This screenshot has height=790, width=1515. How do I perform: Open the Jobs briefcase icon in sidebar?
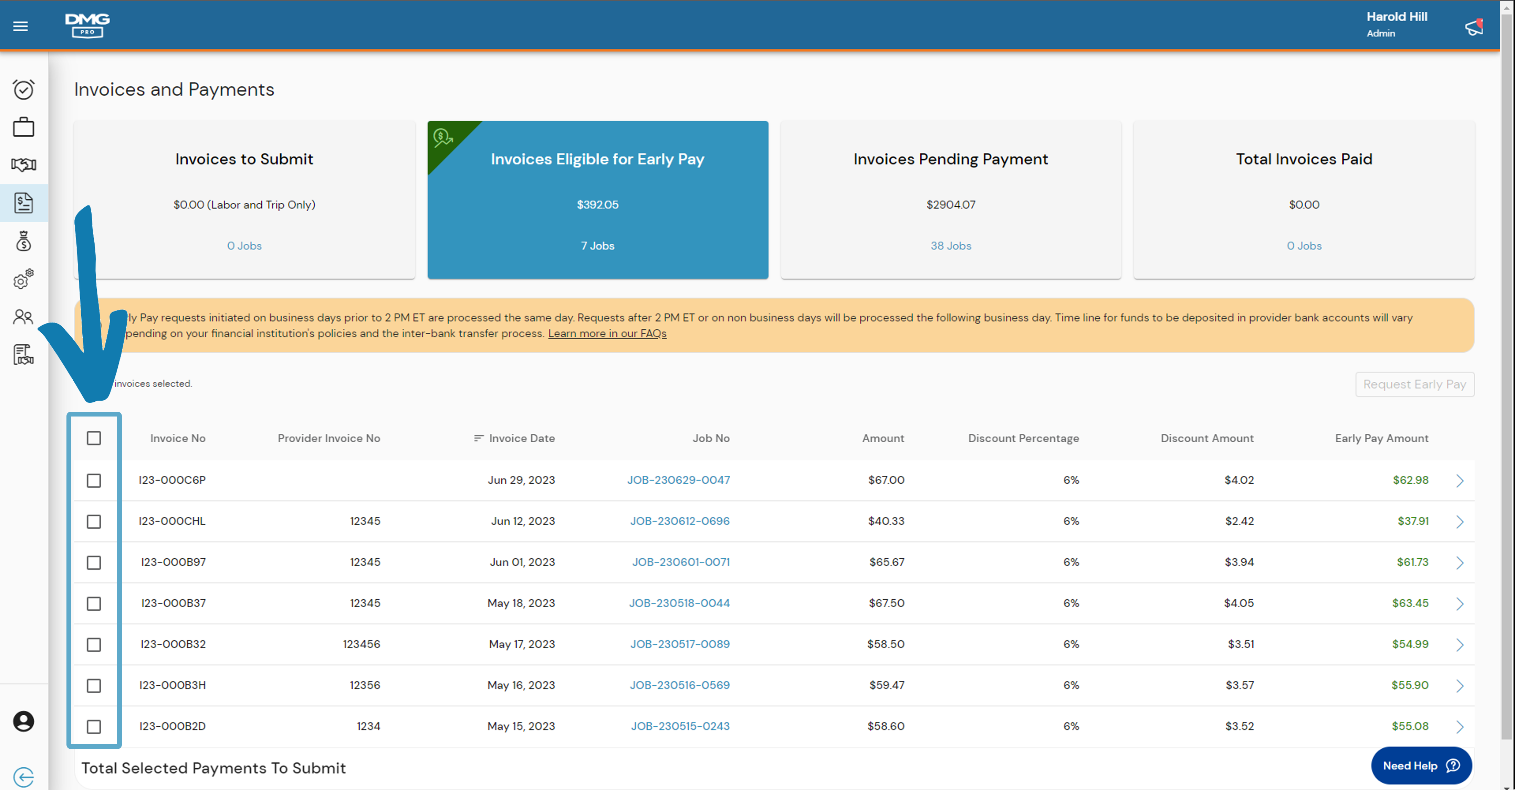click(x=23, y=127)
